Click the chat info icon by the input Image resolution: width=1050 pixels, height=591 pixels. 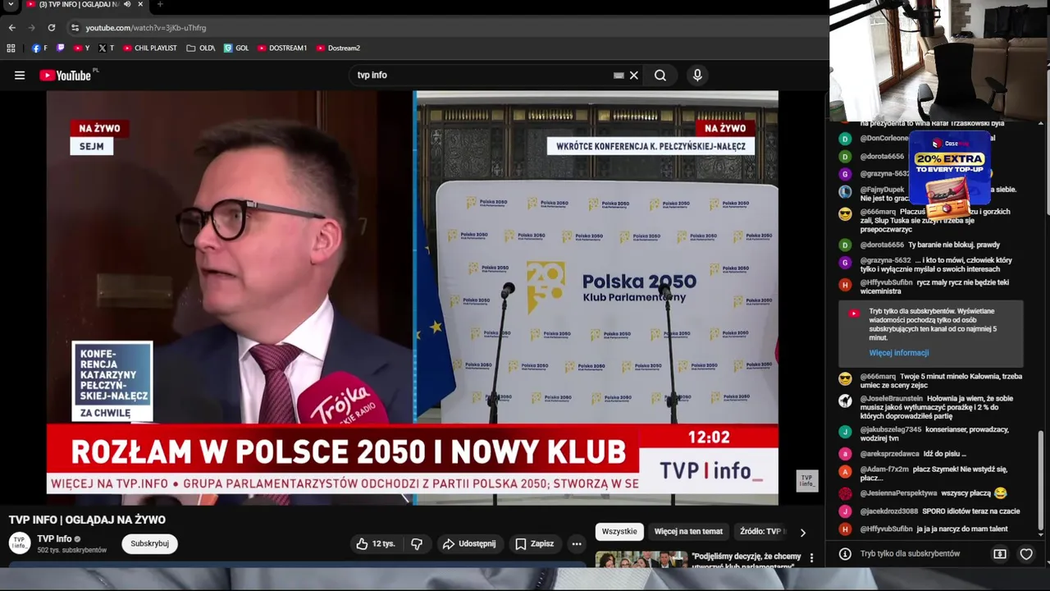tap(845, 554)
